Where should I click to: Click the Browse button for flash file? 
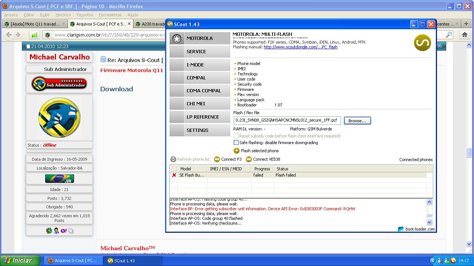pos(357,121)
